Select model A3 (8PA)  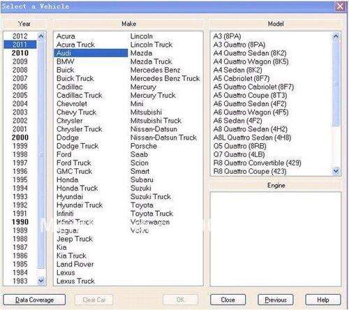[x=227, y=36]
